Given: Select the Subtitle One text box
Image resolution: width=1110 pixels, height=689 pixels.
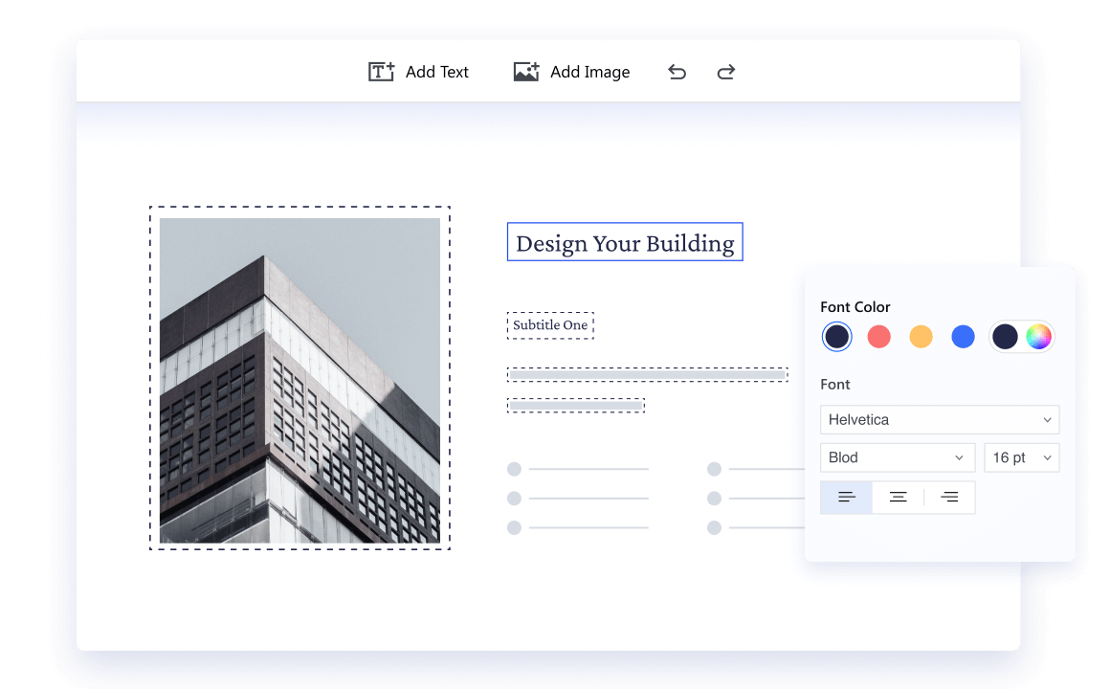Looking at the screenshot, I should (550, 325).
